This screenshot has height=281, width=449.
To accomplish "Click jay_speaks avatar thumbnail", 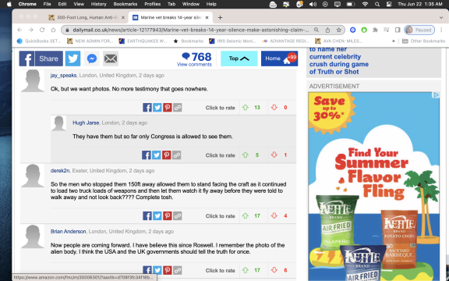I will (x=33, y=81).
